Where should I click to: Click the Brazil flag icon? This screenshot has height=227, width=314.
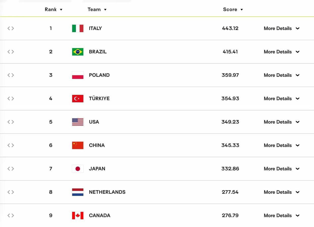[x=78, y=52]
